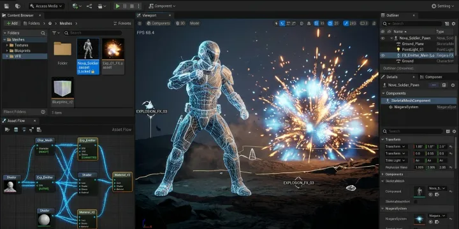This screenshot has width=459, height=229.
Task: Click the Content Browser search field
Action: coord(92,33)
